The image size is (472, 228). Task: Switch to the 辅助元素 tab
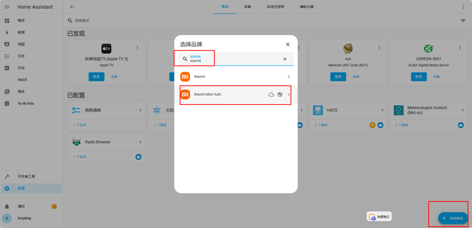click(307, 7)
